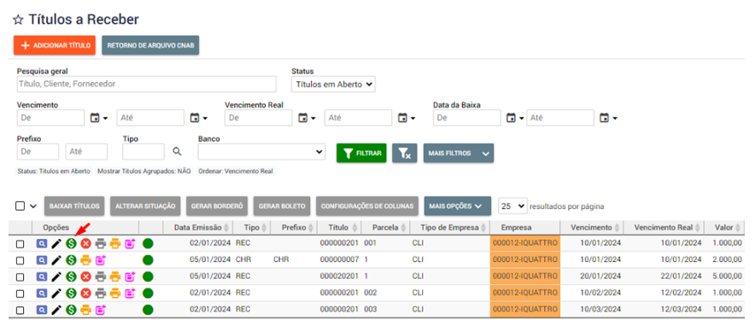Focus Pesquisa geral search field
The width and height of the screenshot is (755, 320).
pyautogui.click(x=146, y=84)
